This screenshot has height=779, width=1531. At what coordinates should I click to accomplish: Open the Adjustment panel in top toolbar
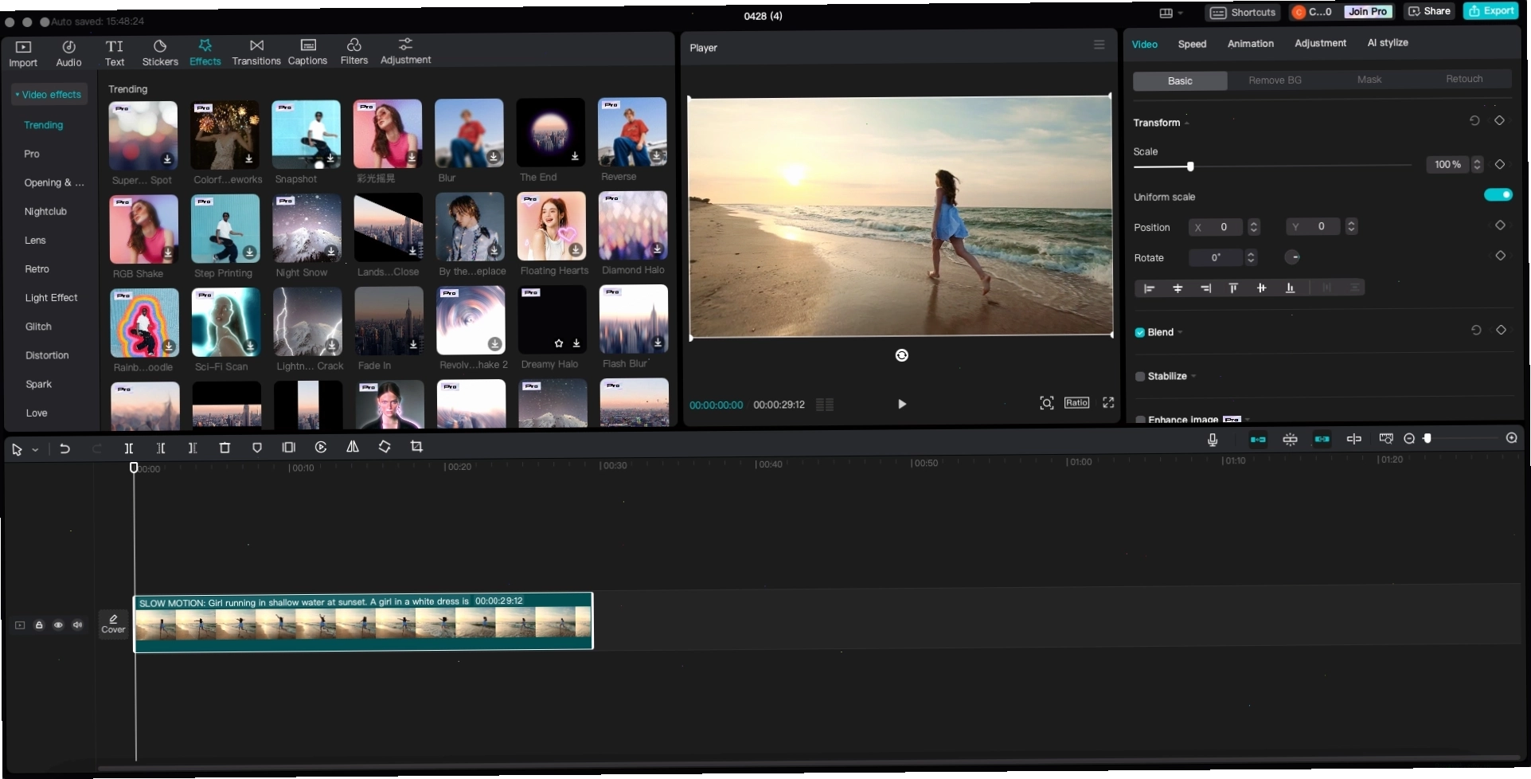coord(405,53)
